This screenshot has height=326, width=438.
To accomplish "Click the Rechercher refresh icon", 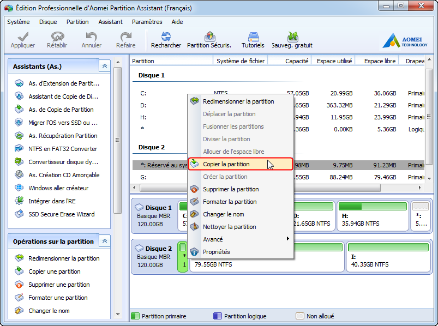I will 166,37.
